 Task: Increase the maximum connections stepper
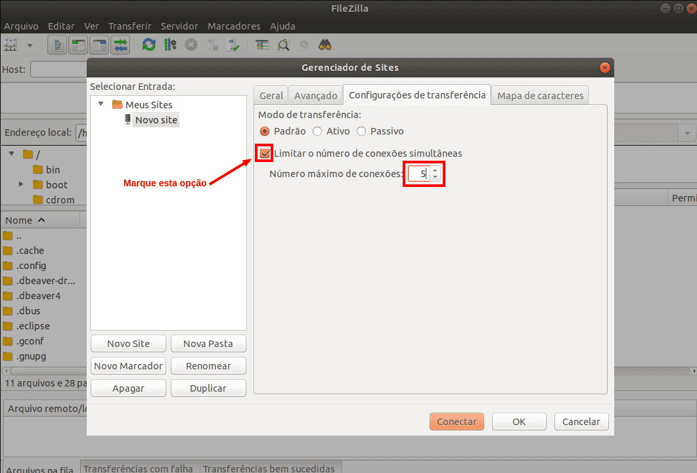point(435,170)
